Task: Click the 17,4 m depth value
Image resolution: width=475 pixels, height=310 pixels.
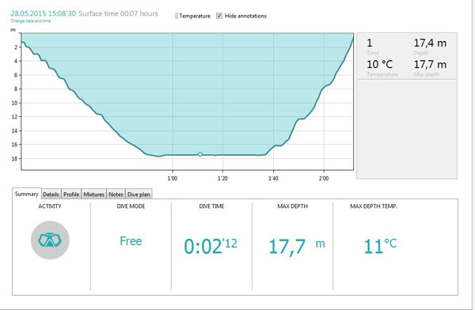Action: pyautogui.click(x=430, y=43)
